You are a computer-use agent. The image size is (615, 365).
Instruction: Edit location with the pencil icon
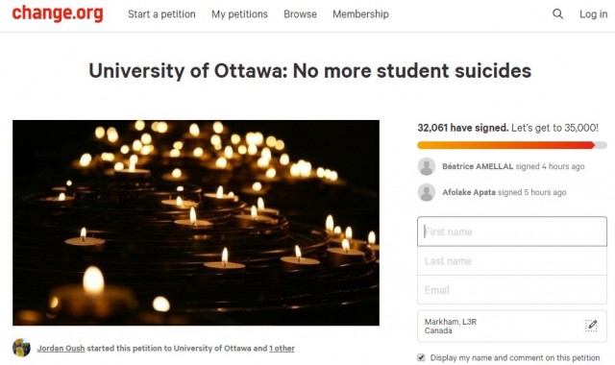point(591,326)
